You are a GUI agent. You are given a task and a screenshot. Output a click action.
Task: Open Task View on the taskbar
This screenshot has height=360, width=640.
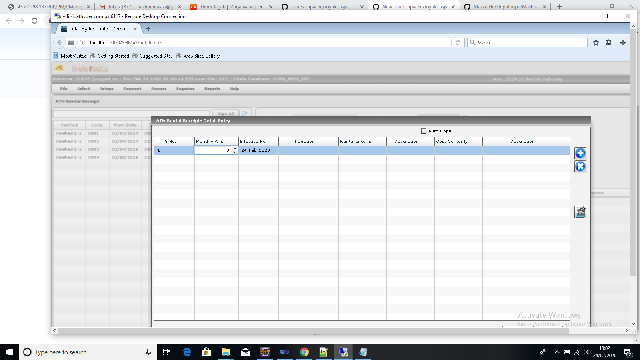coord(166,352)
